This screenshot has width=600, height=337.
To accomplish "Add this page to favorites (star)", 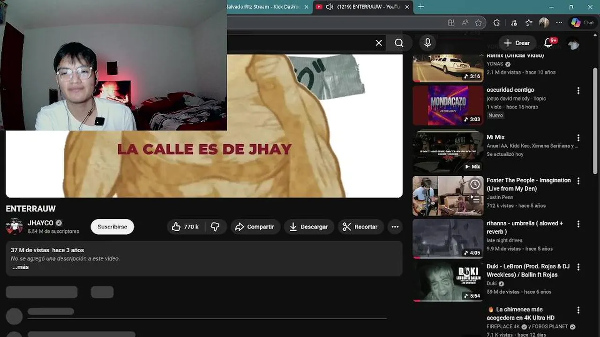I will coord(478,22).
